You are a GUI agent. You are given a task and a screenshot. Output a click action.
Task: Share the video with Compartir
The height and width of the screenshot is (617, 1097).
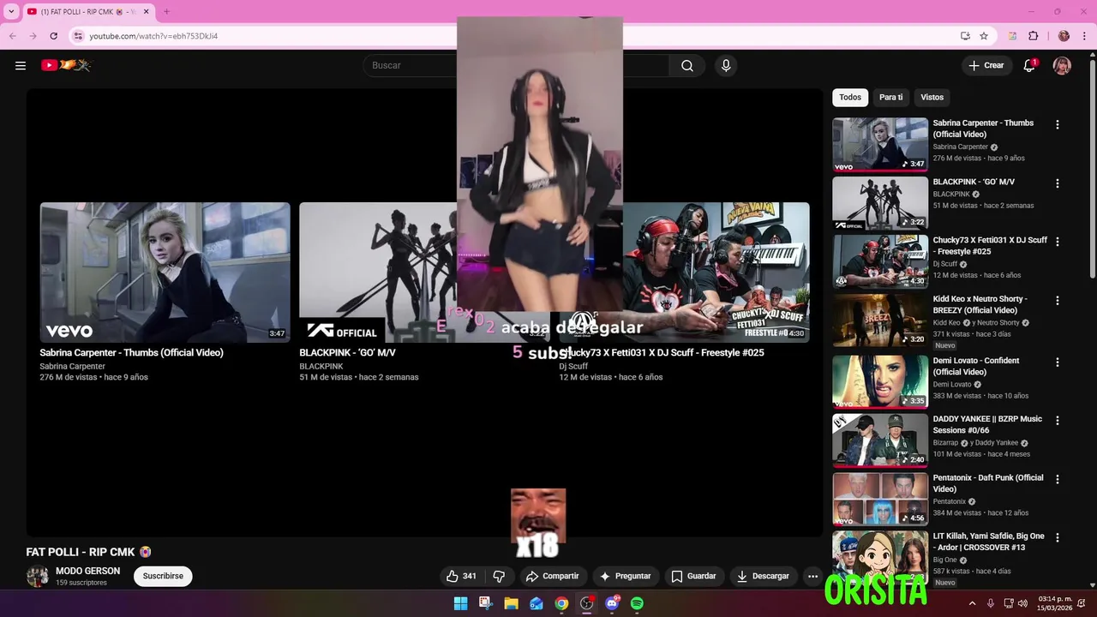553,576
